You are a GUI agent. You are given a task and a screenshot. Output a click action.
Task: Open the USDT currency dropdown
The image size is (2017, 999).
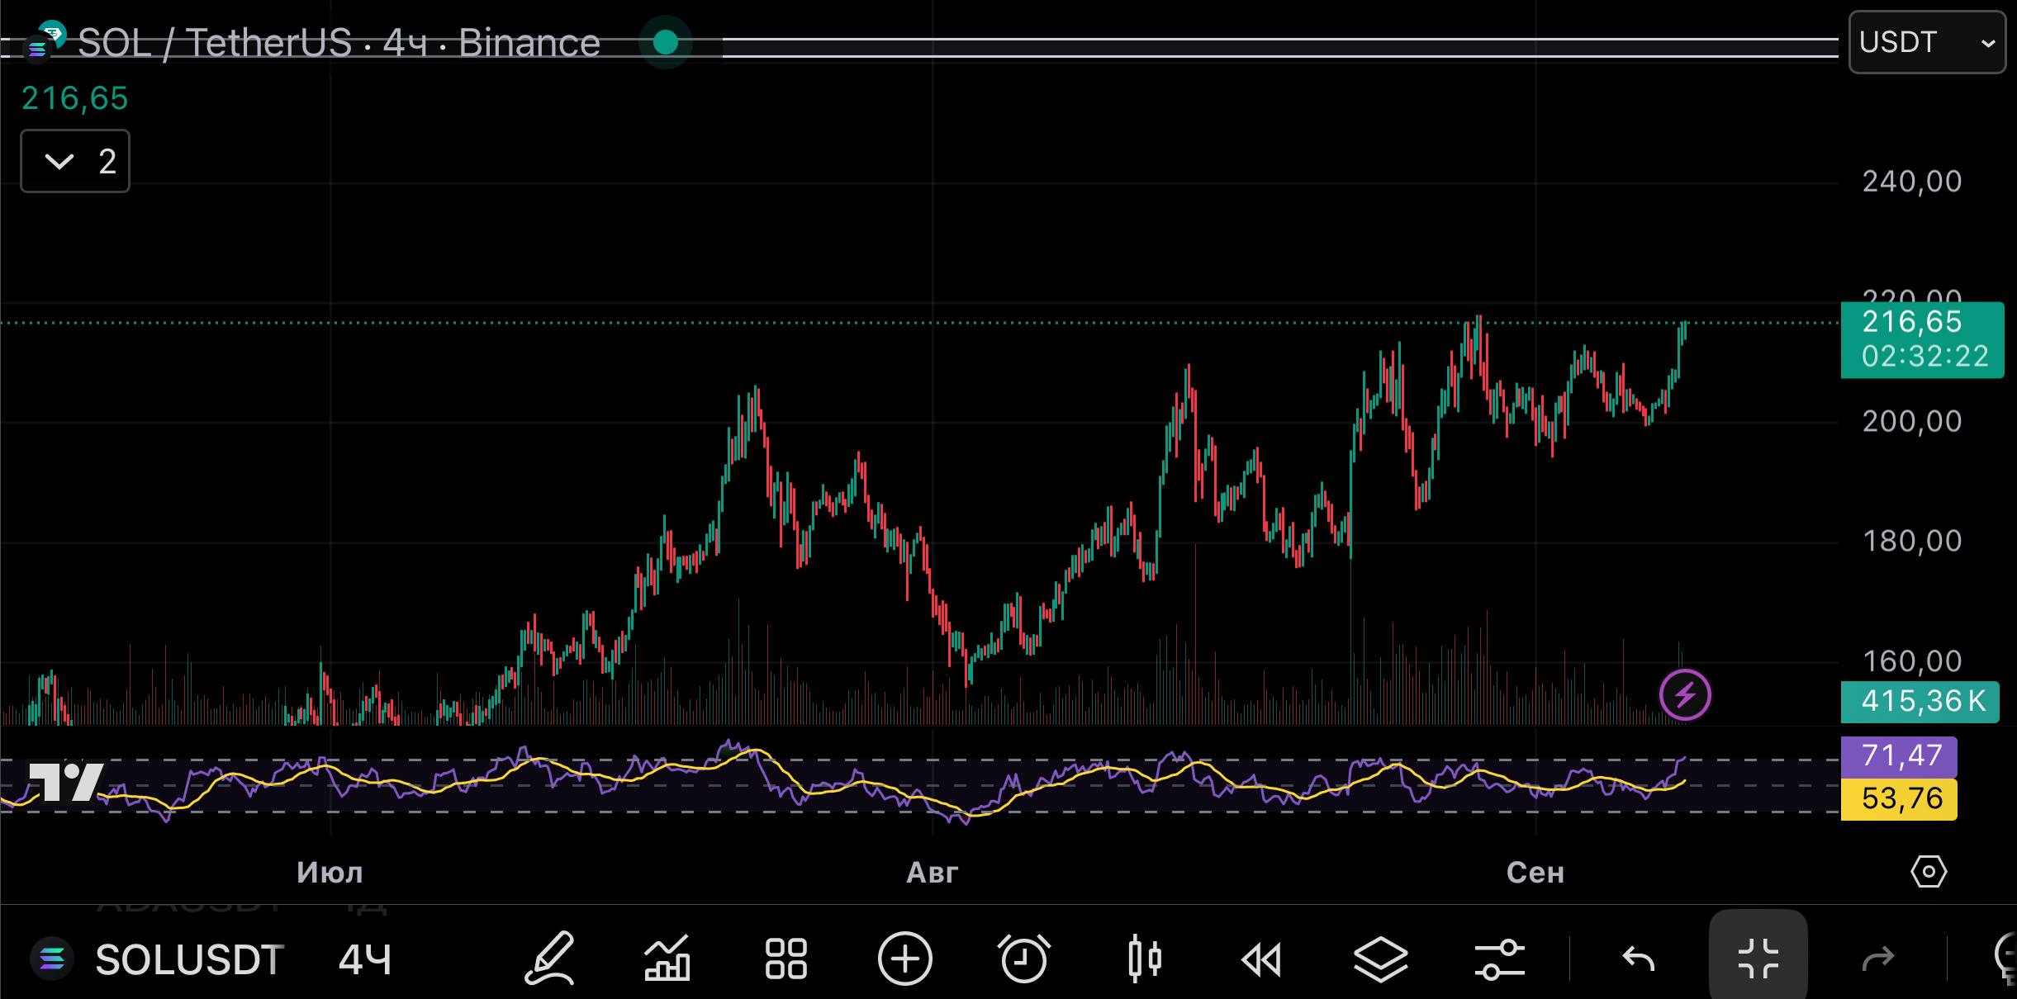[1927, 42]
